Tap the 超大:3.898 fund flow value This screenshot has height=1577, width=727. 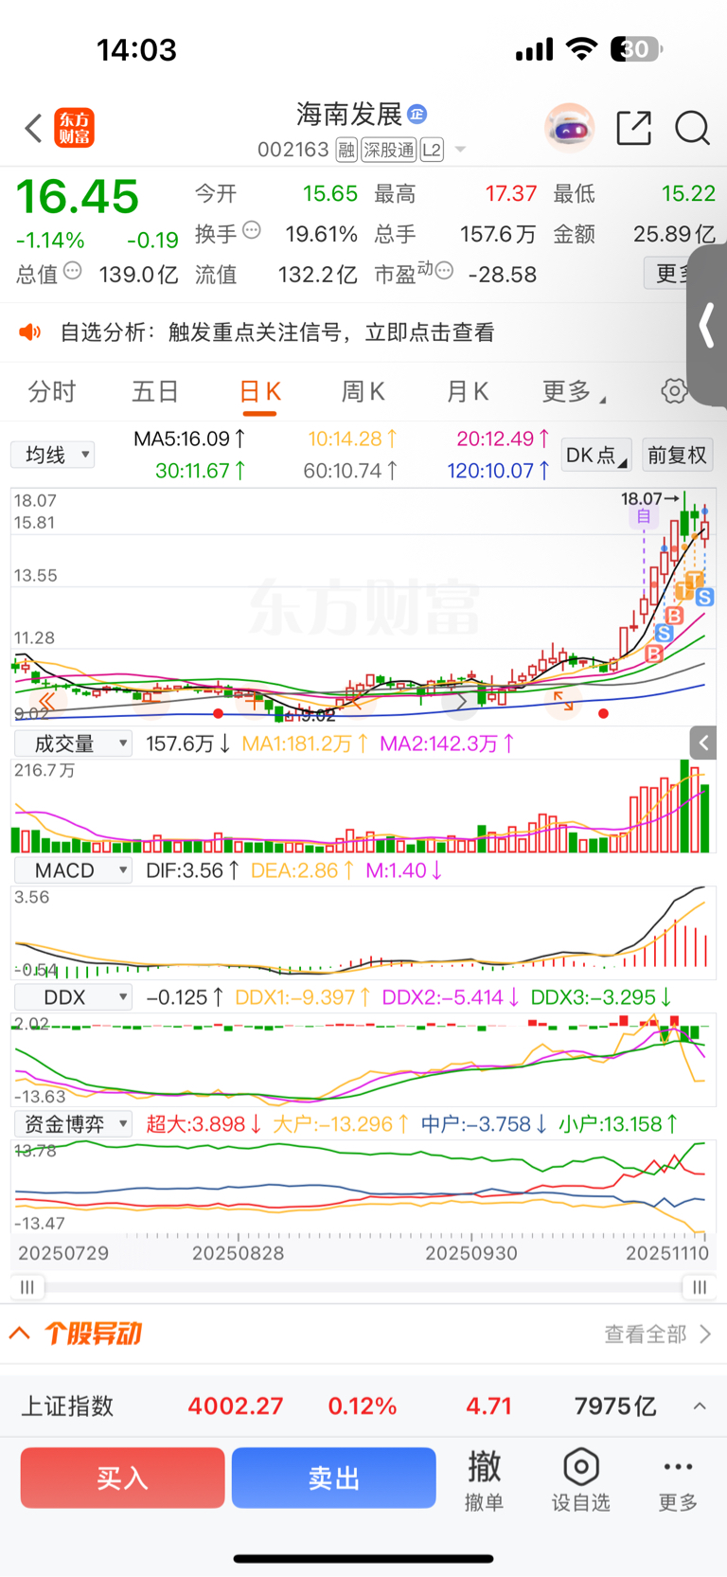click(x=204, y=1124)
